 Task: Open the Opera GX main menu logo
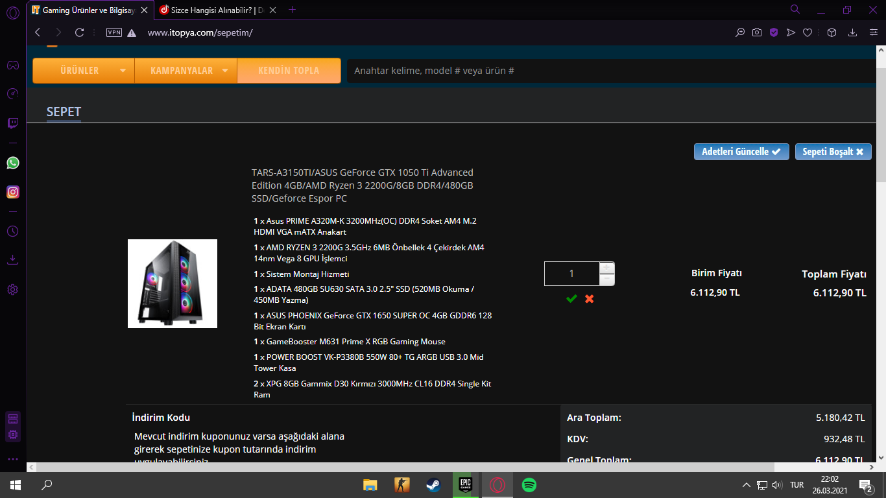click(x=12, y=12)
